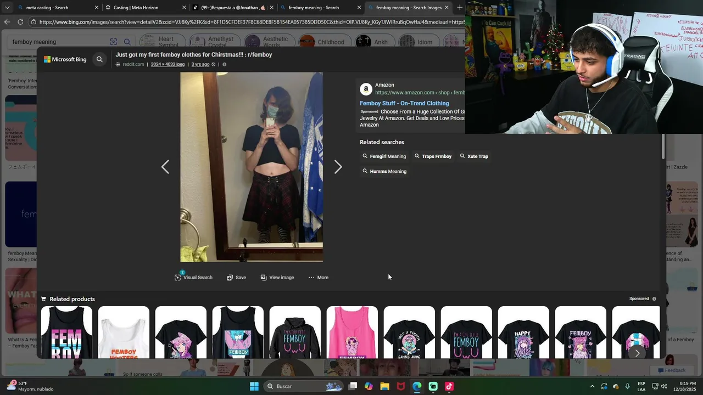Open Task View on taskbar
This screenshot has width=703, height=395.
click(x=353, y=386)
